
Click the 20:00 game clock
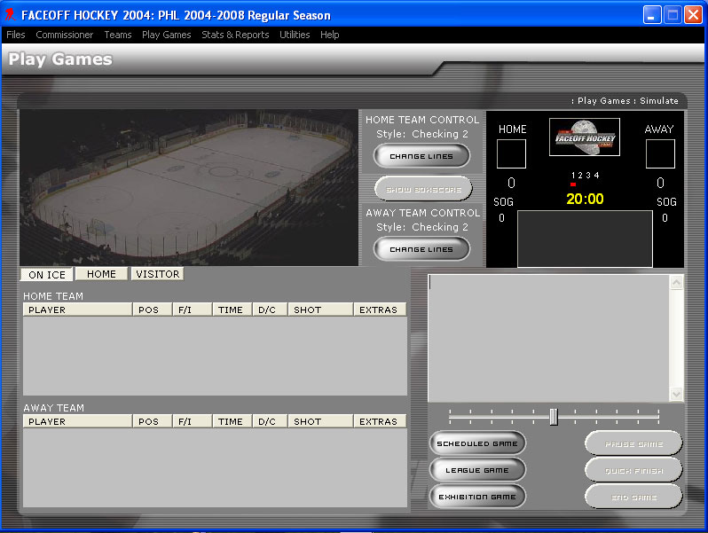tap(585, 199)
